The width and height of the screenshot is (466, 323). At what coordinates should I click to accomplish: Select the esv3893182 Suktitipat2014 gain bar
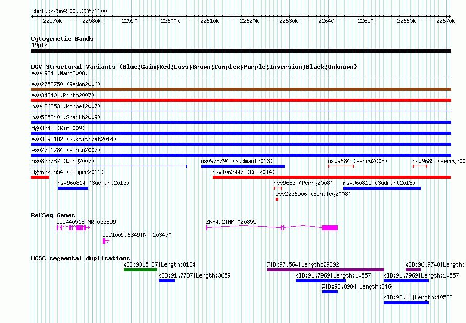coord(241,144)
